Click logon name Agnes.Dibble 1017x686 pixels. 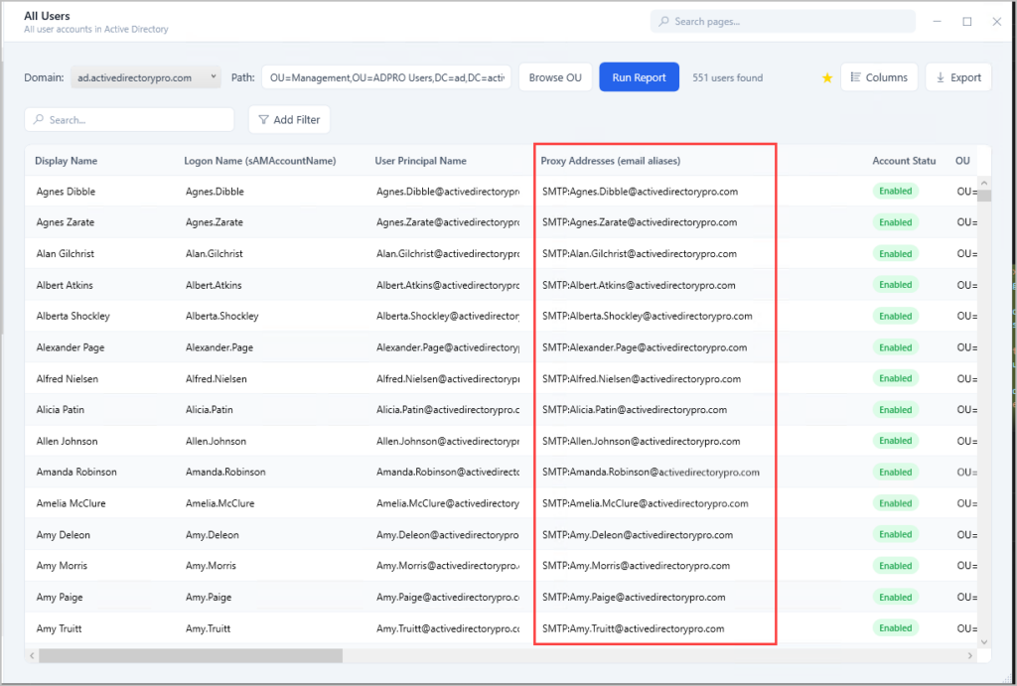[215, 192]
